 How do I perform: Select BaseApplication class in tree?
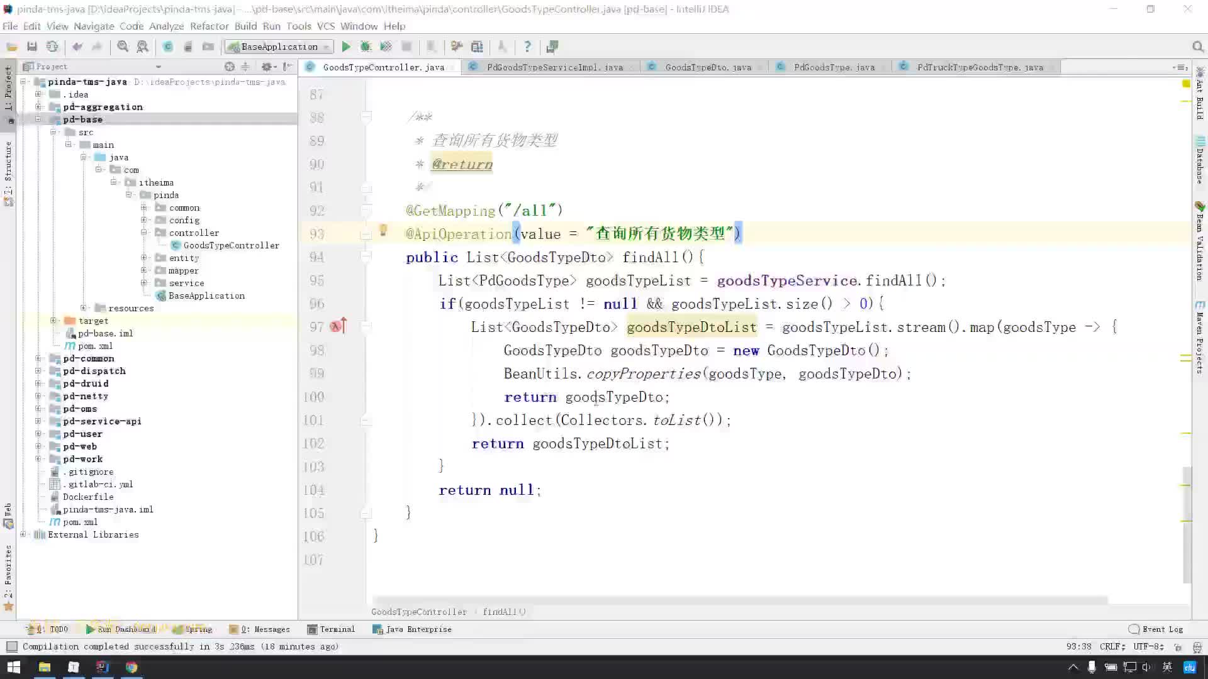200,295
